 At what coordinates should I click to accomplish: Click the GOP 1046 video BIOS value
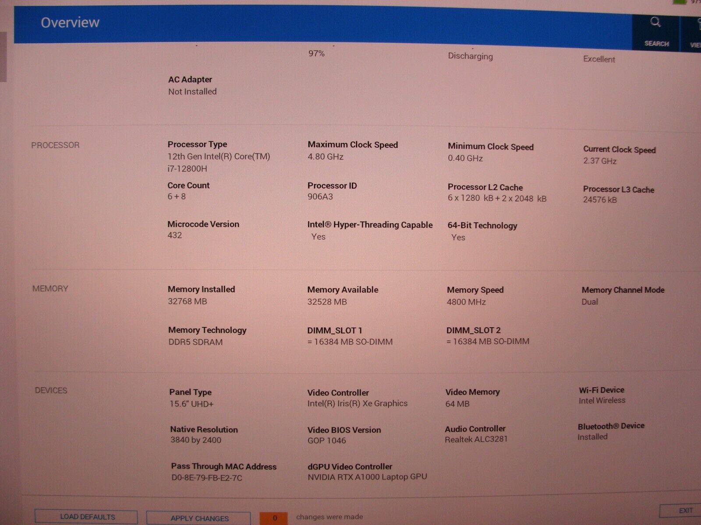pos(327,441)
